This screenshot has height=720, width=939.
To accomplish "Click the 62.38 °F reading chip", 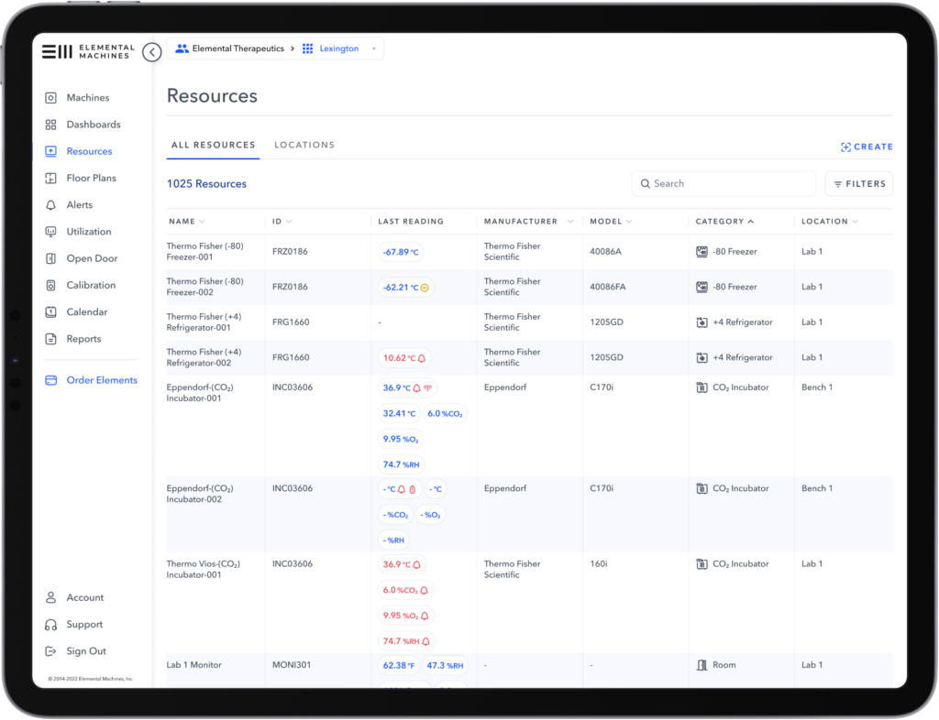I will [399, 666].
